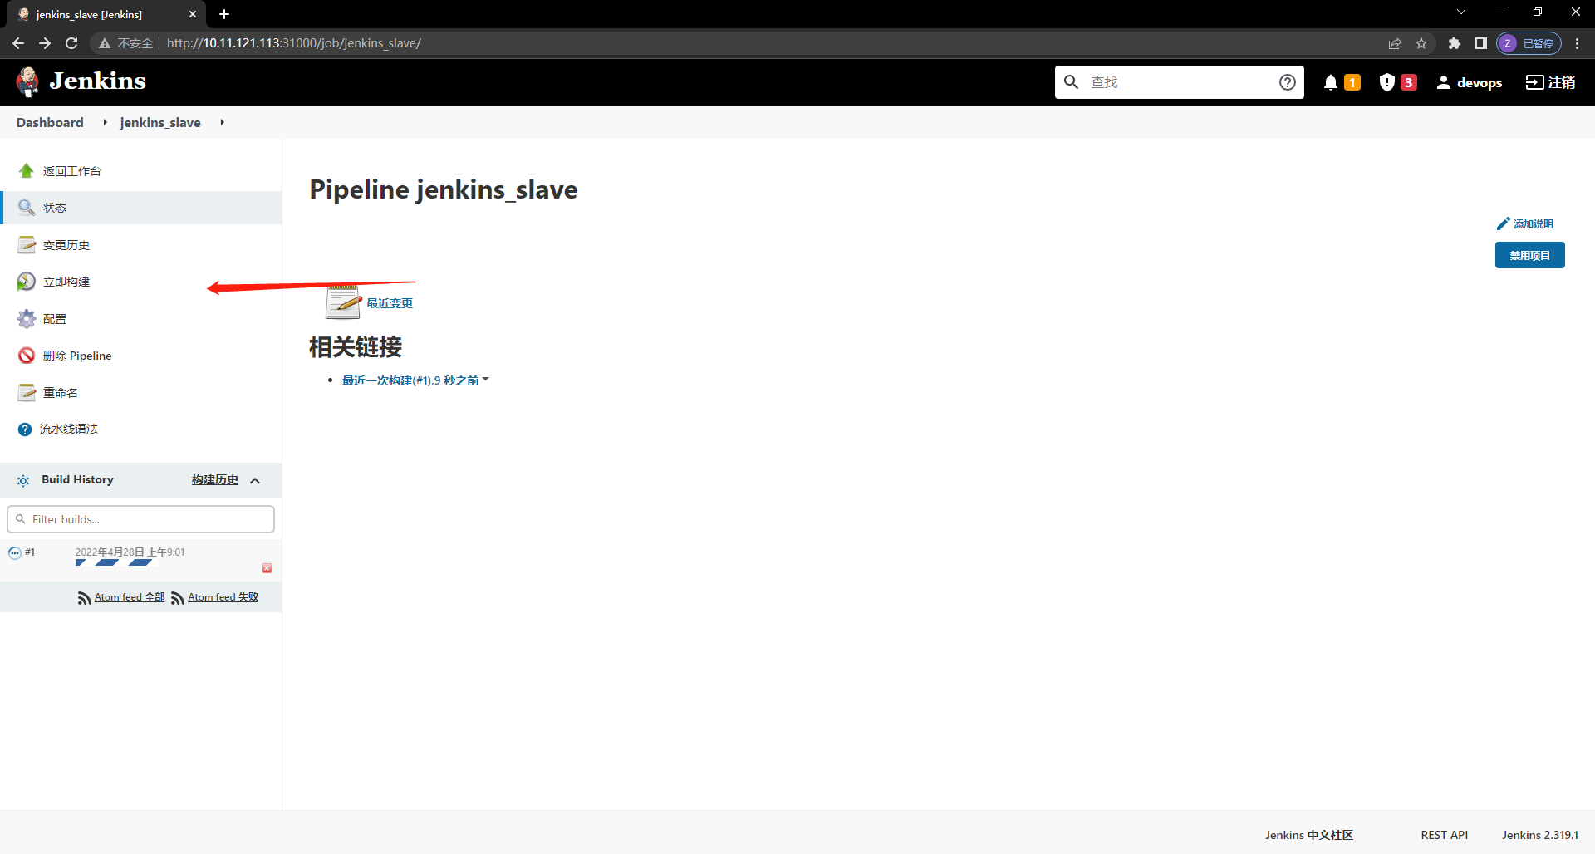This screenshot has height=854, width=1595.
Task: Close the jenkins_slave browser tab
Action: [x=193, y=14]
